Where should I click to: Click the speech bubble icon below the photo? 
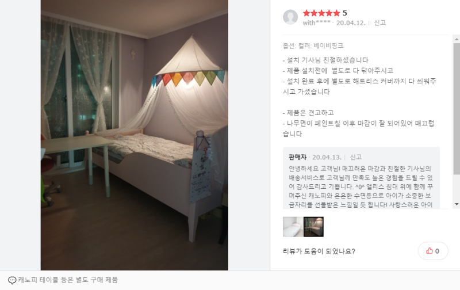click(x=12, y=280)
